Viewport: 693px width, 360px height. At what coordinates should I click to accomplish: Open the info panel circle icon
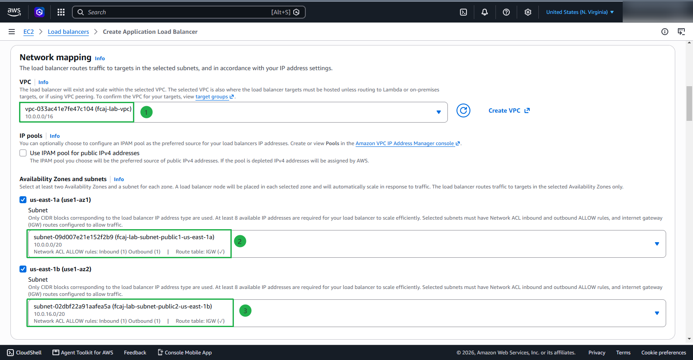pos(665,32)
